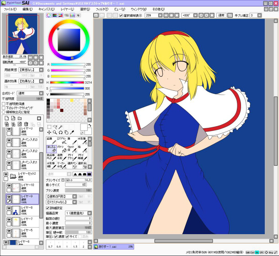Select the eyedropper tool
The width and height of the screenshot is (279, 256).
pyautogui.click(x=72, y=132)
